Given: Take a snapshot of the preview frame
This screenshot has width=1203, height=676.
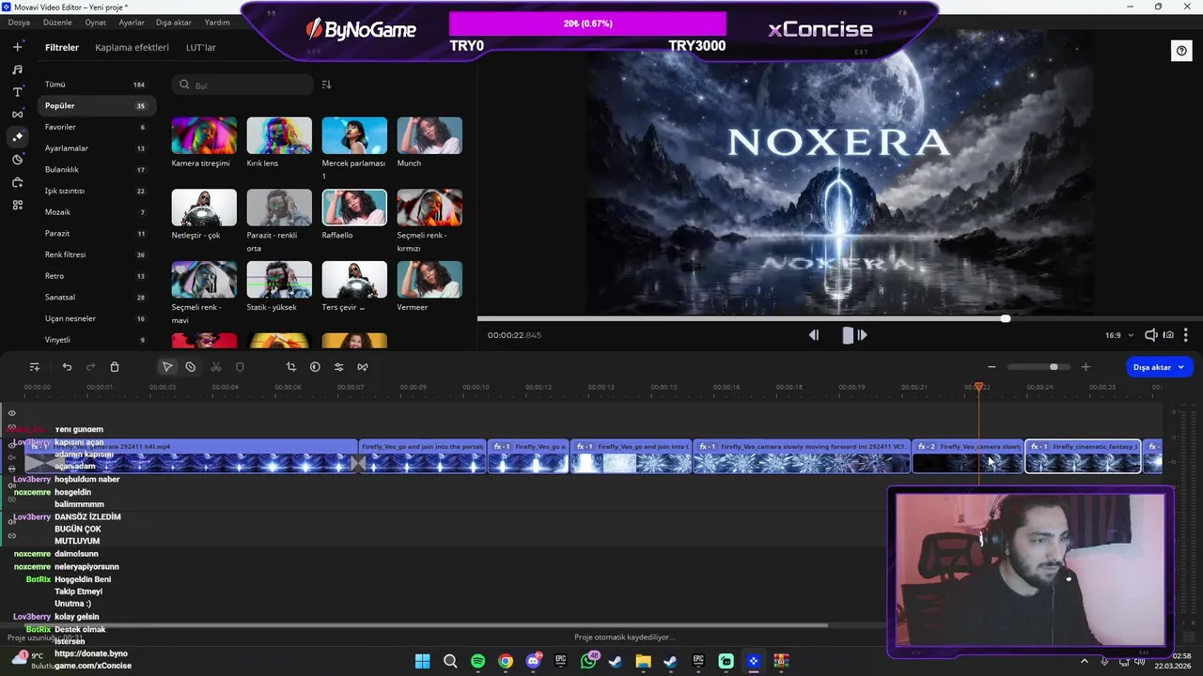Looking at the screenshot, I should pos(1168,335).
